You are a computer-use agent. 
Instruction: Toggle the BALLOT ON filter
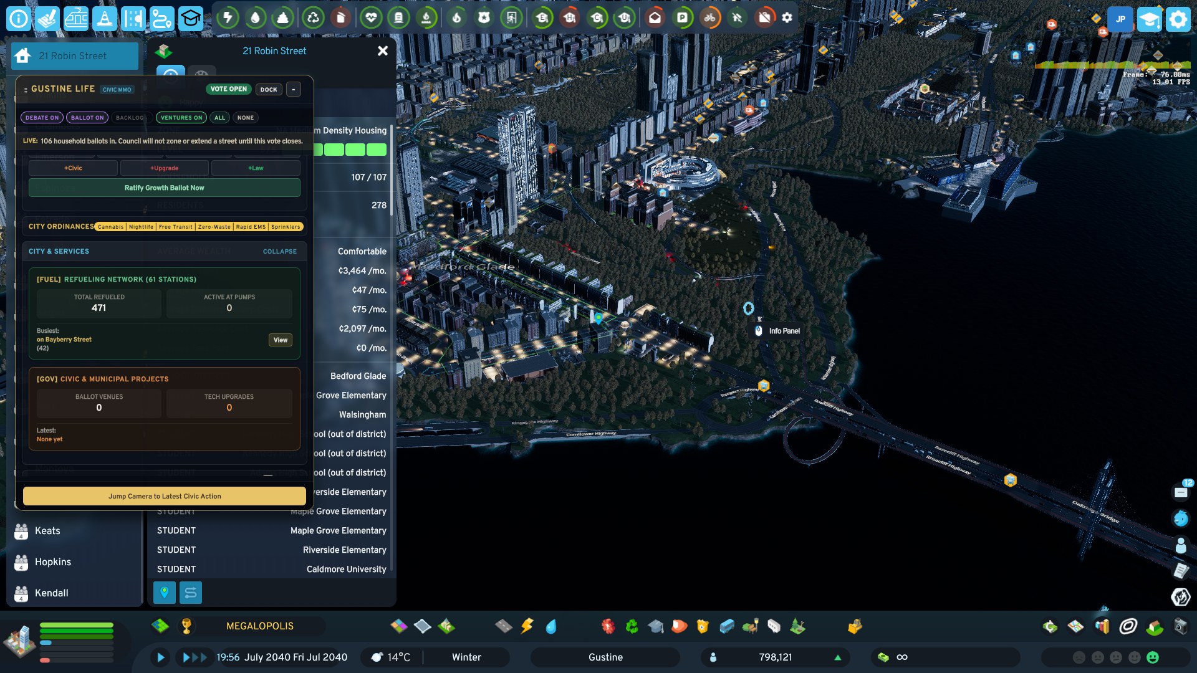coord(87,117)
